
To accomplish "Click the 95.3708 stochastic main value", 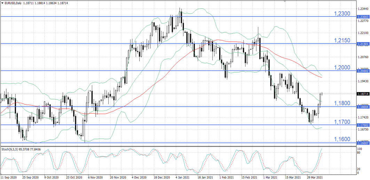I will (24, 149).
